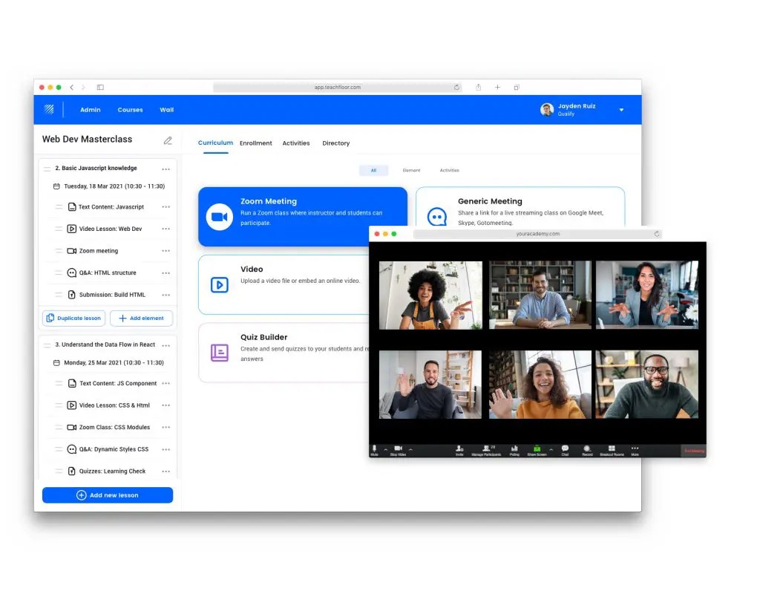760x591 pixels.
Task: Click the Duplicate lesson button
Action: click(73, 318)
